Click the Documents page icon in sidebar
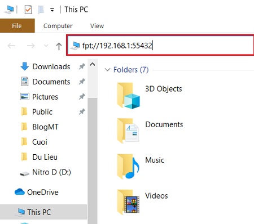The width and height of the screenshot is (254, 224). pos(24,82)
